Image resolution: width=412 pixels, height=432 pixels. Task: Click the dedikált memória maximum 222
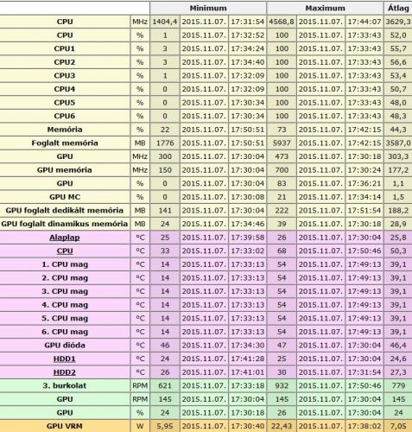pos(282,211)
